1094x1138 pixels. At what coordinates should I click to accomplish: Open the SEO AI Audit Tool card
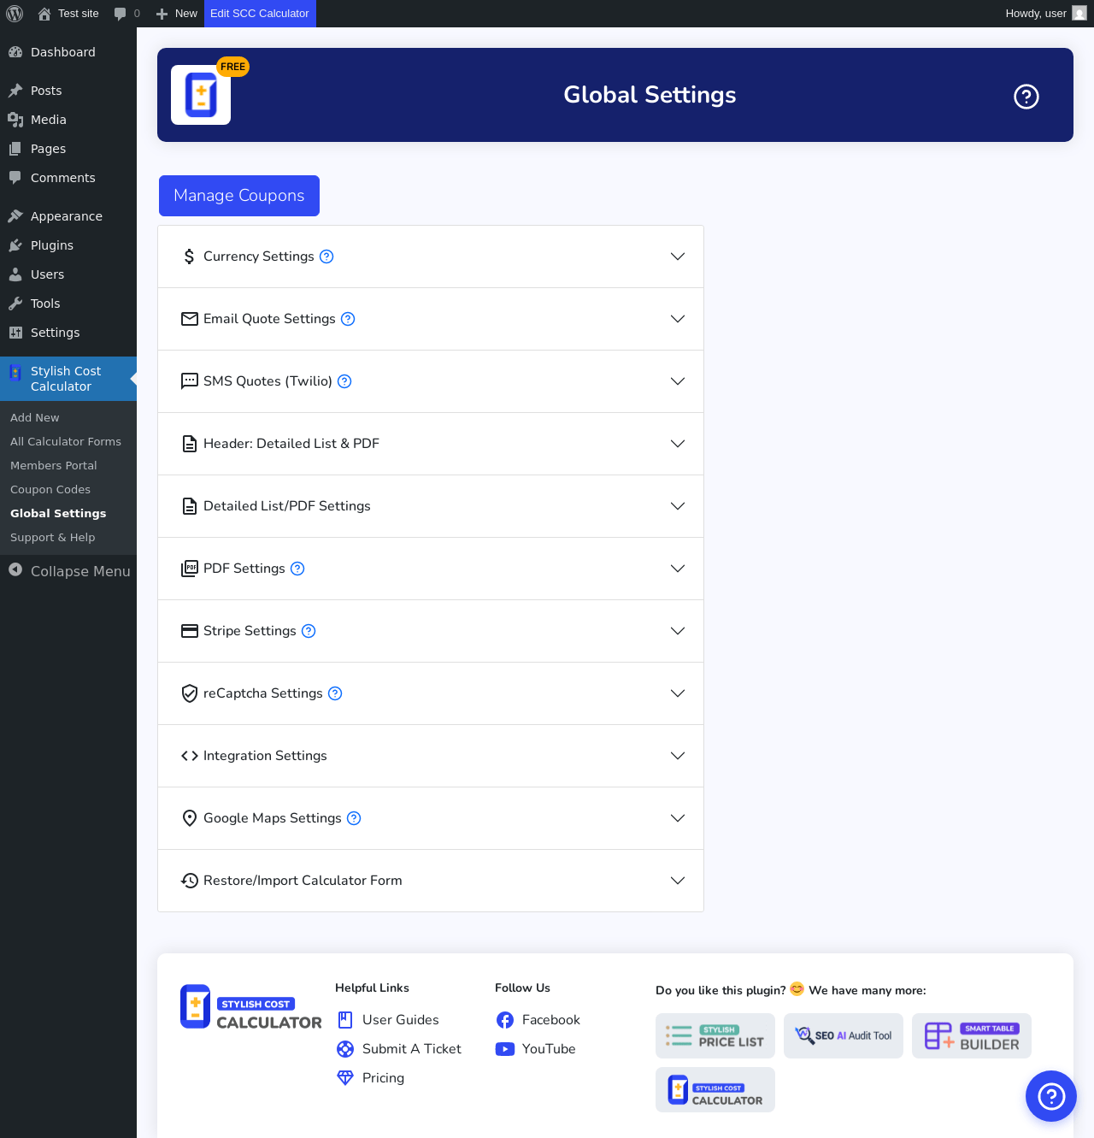(844, 1035)
